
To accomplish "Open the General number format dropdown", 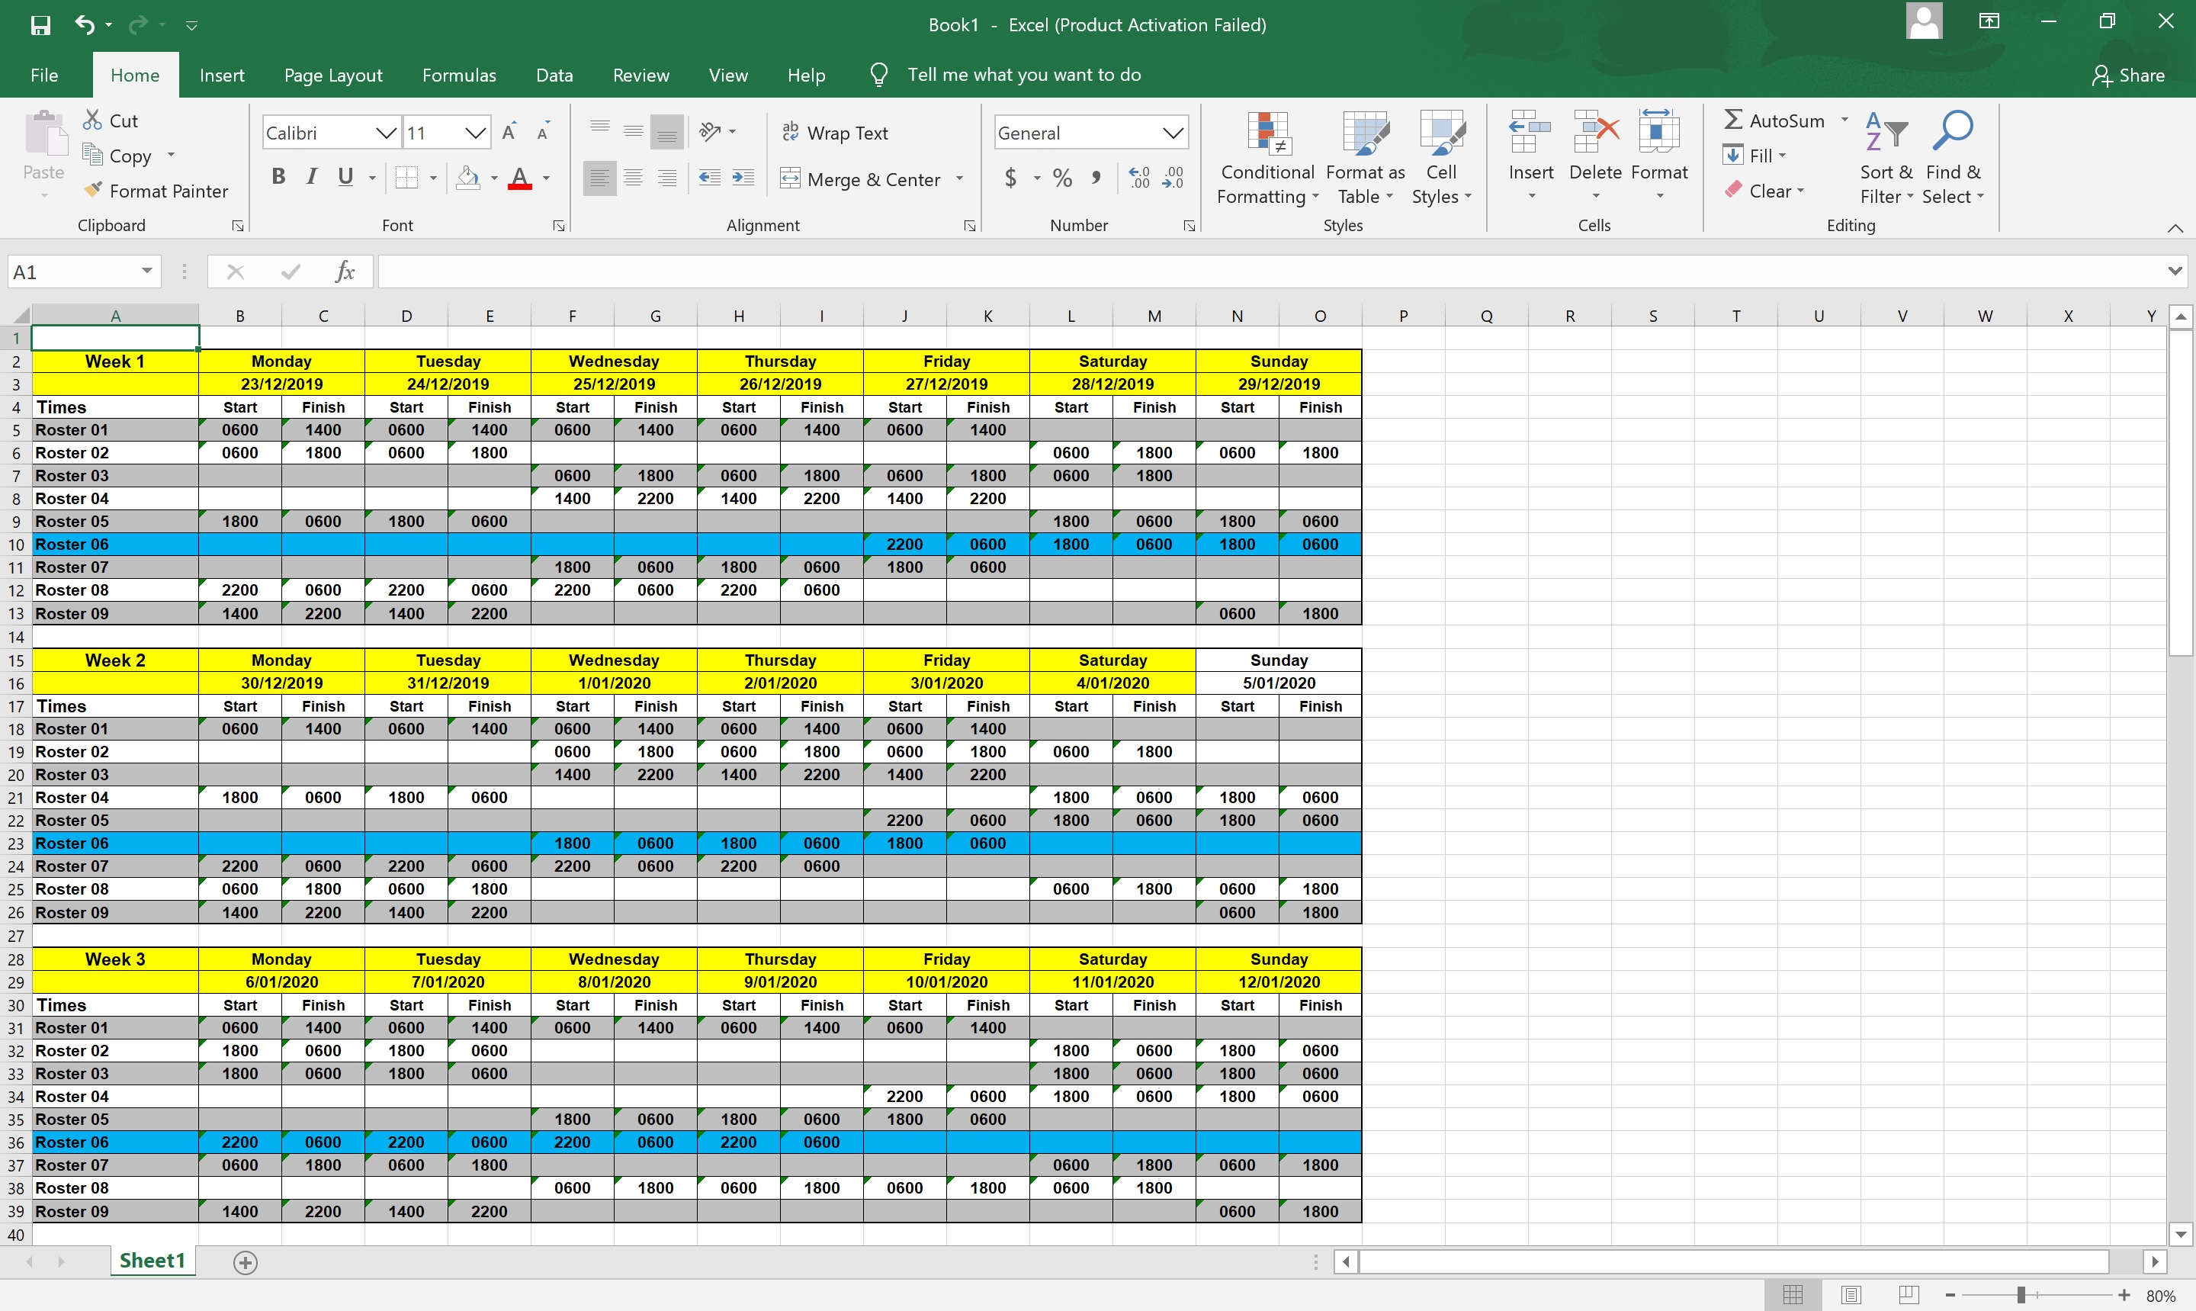I will (1173, 133).
